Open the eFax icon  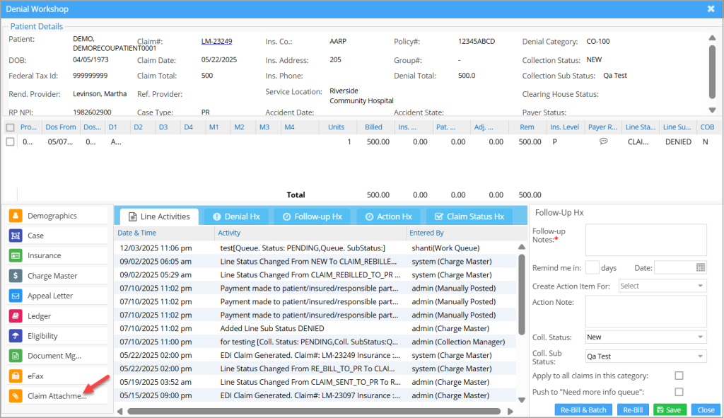tap(16, 376)
